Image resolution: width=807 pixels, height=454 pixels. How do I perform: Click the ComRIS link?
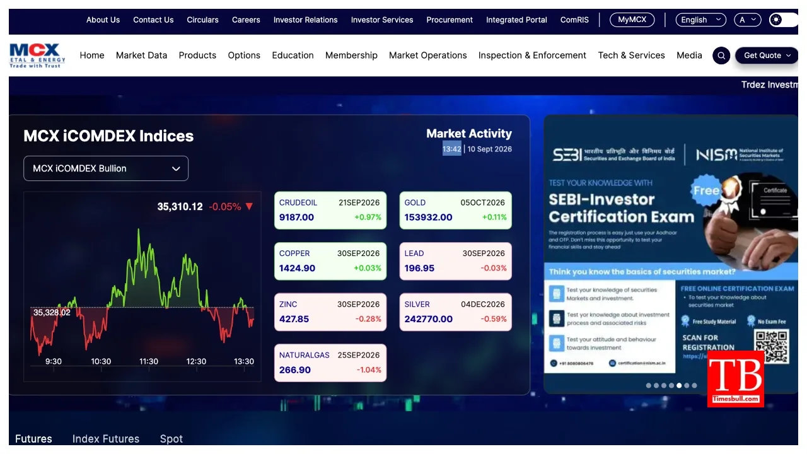coord(574,20)
